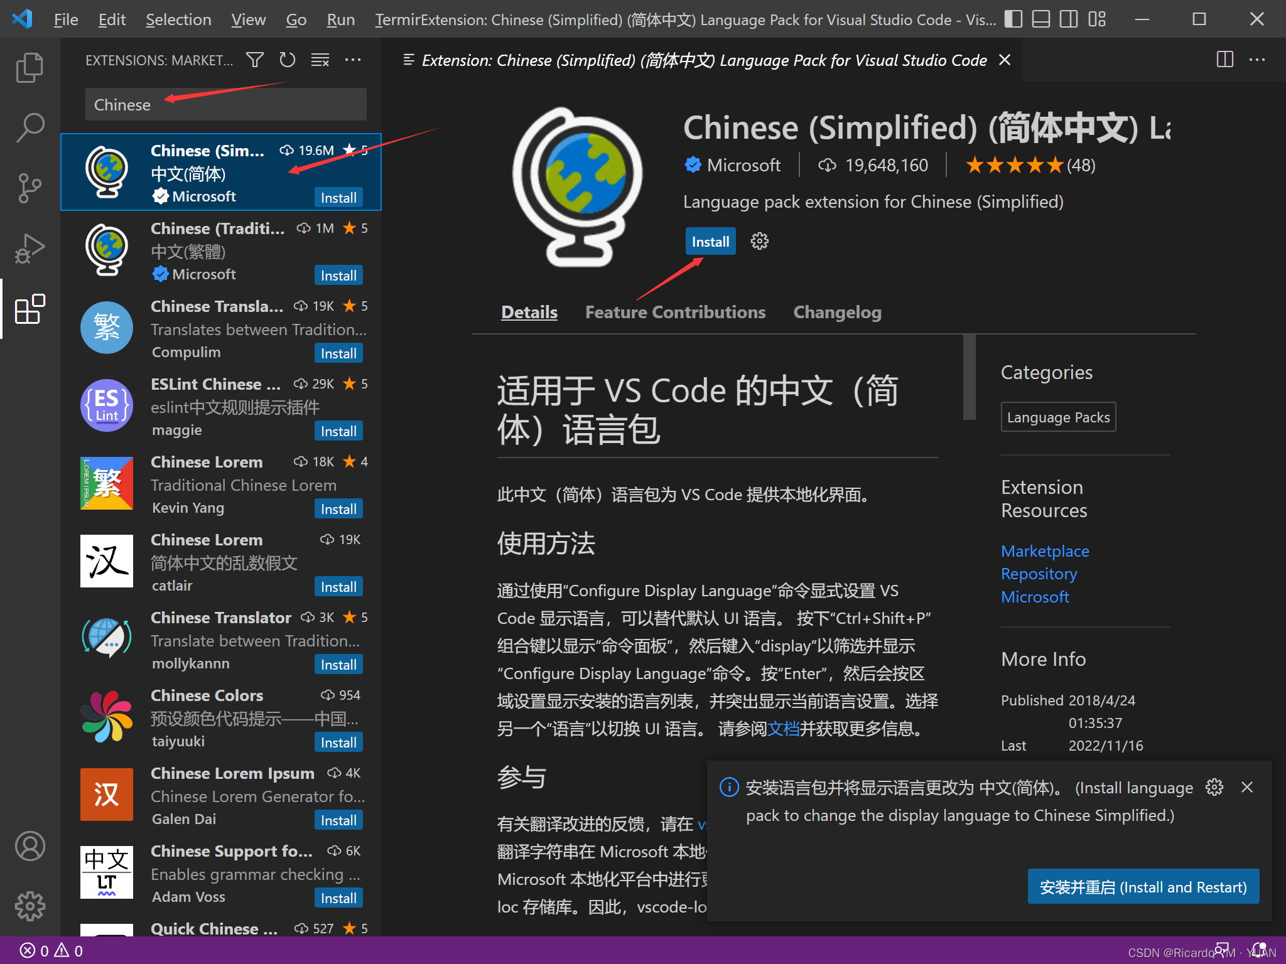Click Install and Restart button

click(x=1143, y=886)
